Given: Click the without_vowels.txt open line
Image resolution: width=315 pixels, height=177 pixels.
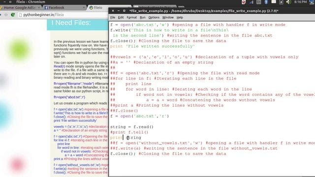Looking at the screenshot, I should click(x=213, y=143).
